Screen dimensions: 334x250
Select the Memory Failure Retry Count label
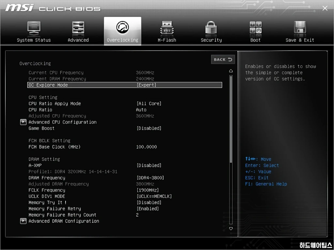tap(62, 215)
